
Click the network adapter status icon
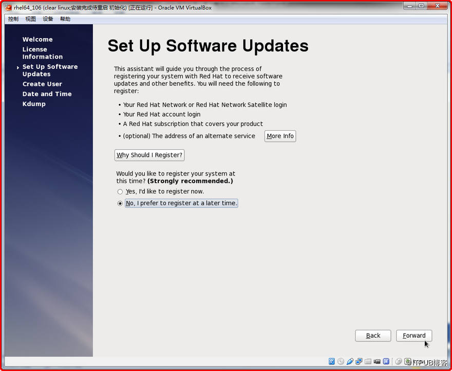(359, 361)
